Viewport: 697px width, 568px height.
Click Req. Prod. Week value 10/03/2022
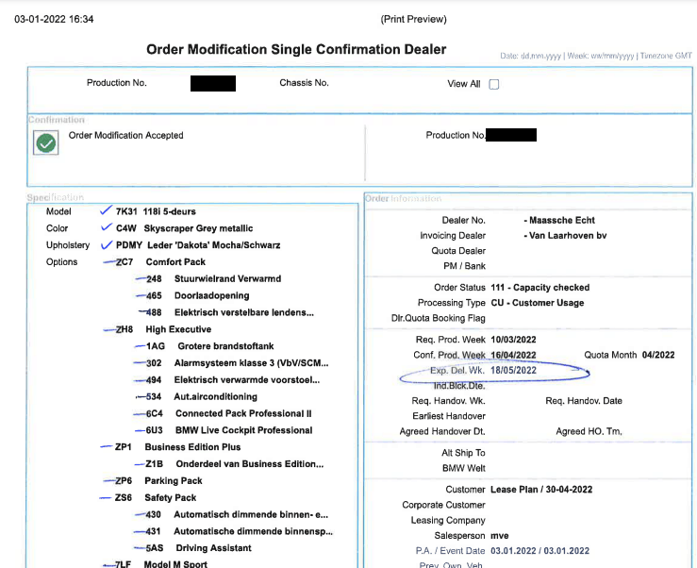pos(513,340)
